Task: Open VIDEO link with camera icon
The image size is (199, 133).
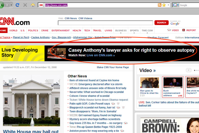Action: (173, 30)
